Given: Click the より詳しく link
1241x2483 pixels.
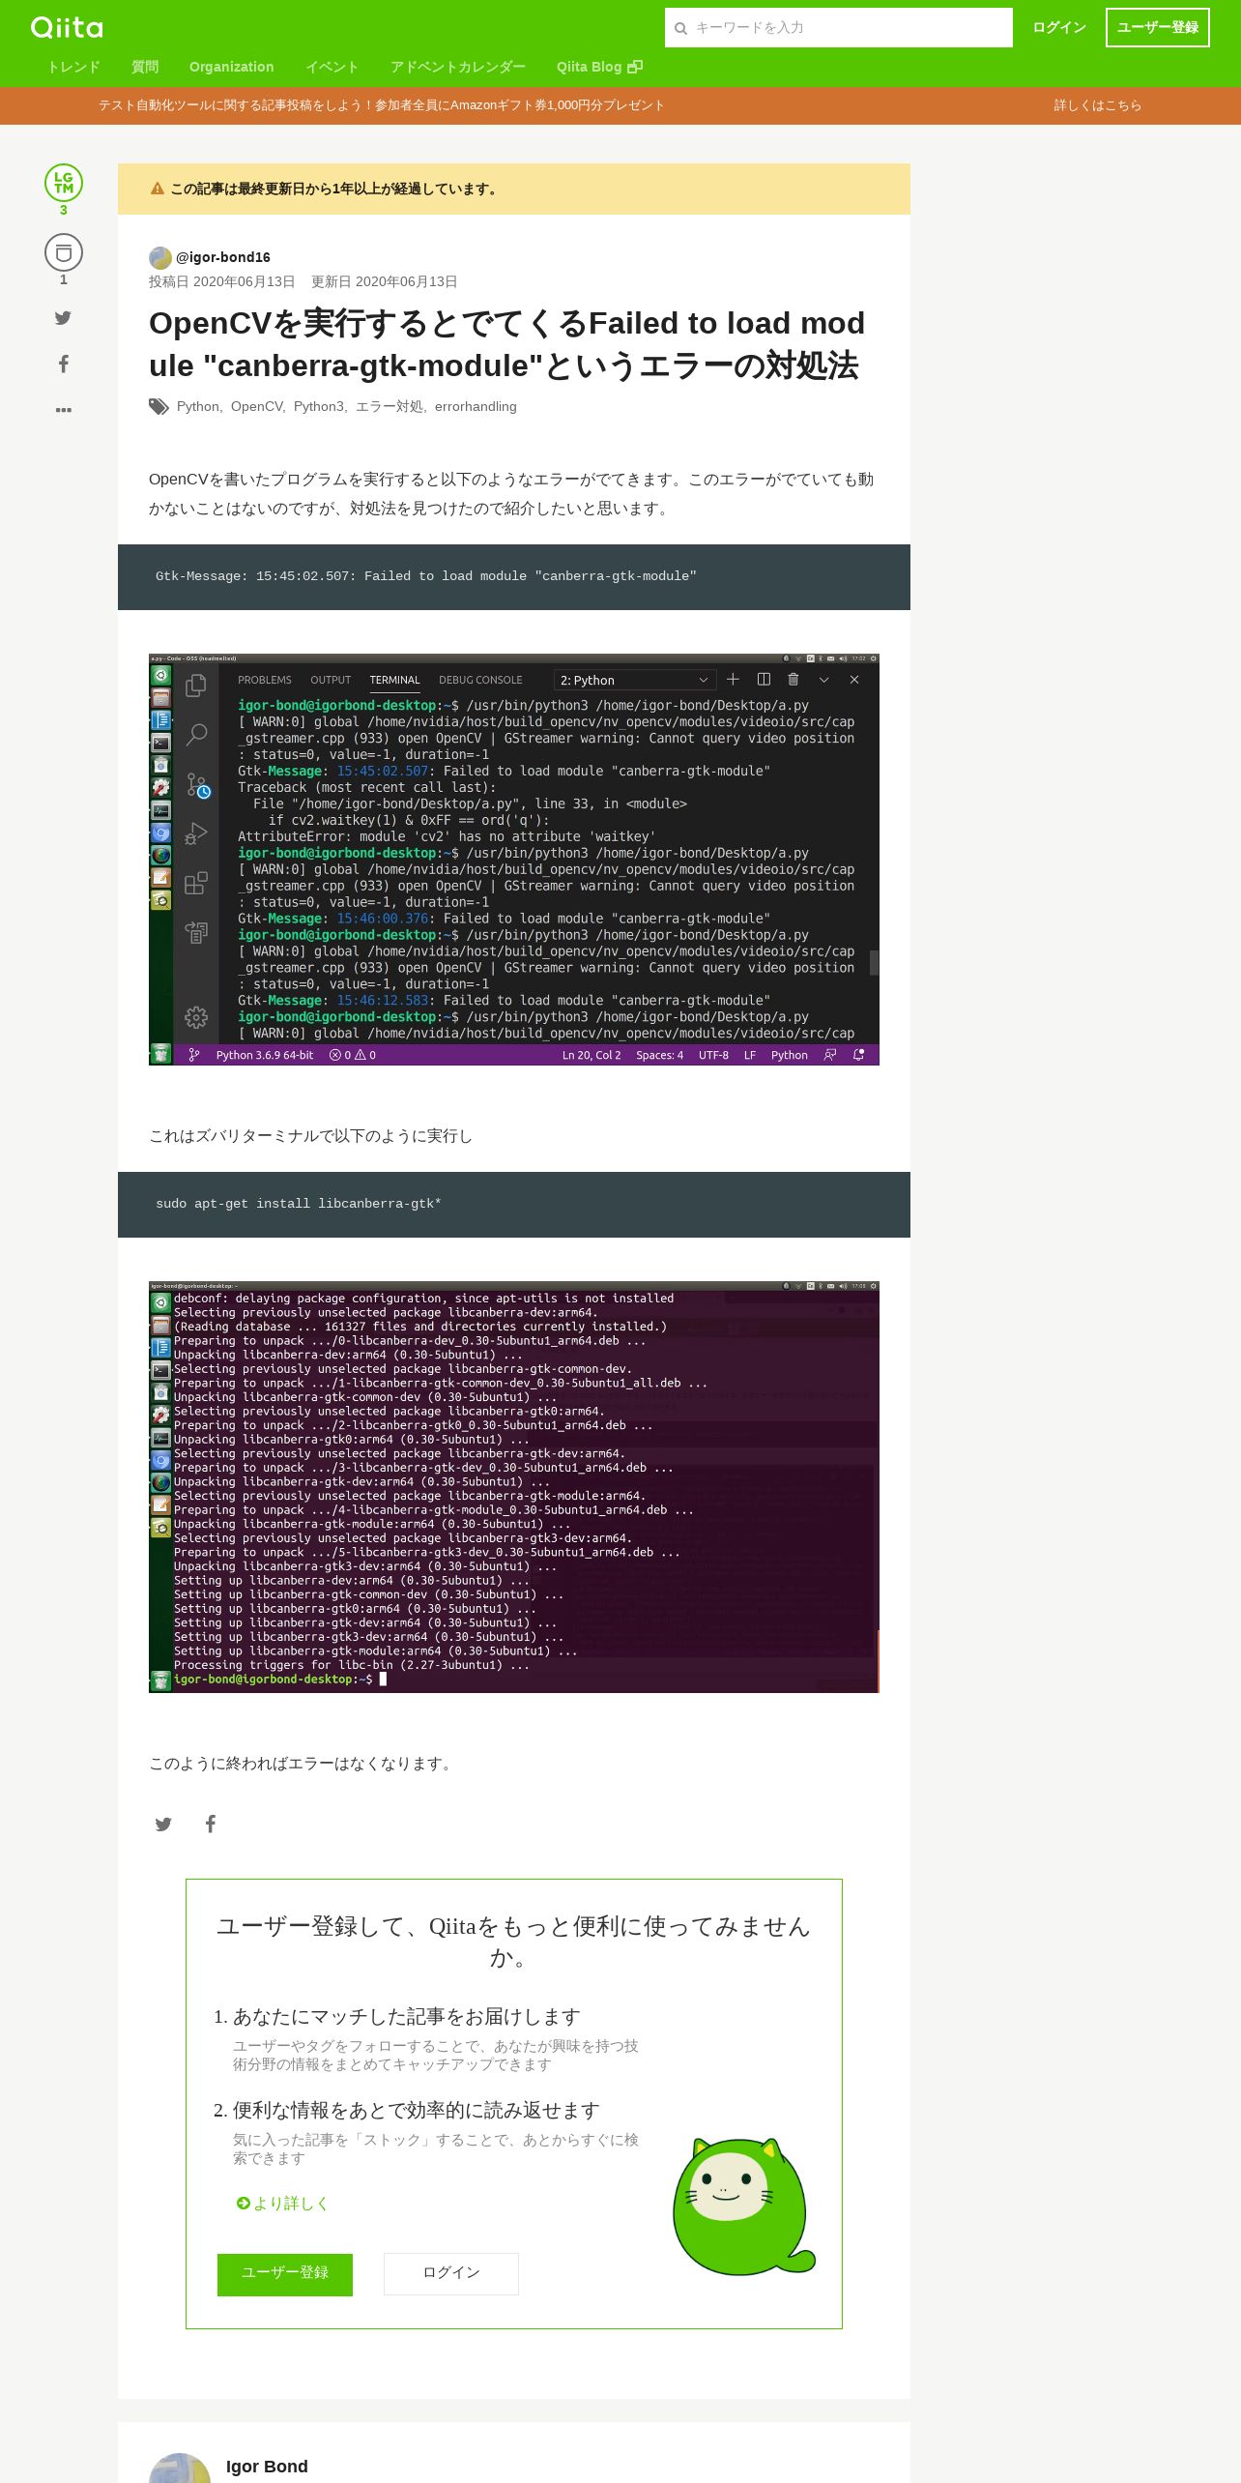Looking at the screenshot, I should tap(283, 2203).
